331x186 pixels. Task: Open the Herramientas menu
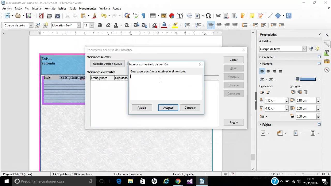pos(88,9)
